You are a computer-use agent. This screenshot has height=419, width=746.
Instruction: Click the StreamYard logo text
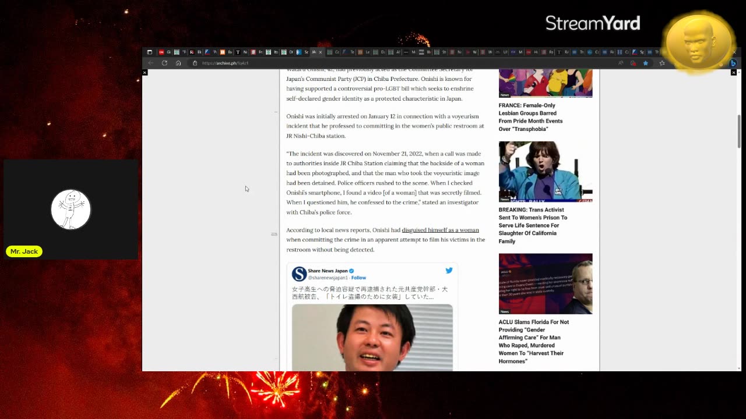593,23
